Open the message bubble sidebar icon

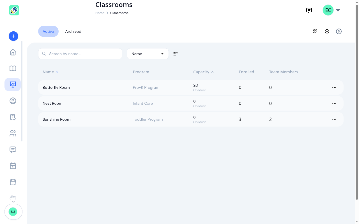pos(13,150)
